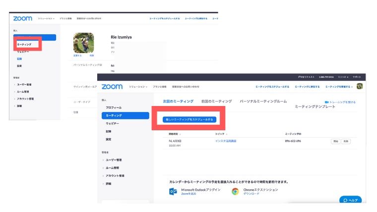
Task: Expand ルーム管理 in front window sidebar
Action: (112, 168)
